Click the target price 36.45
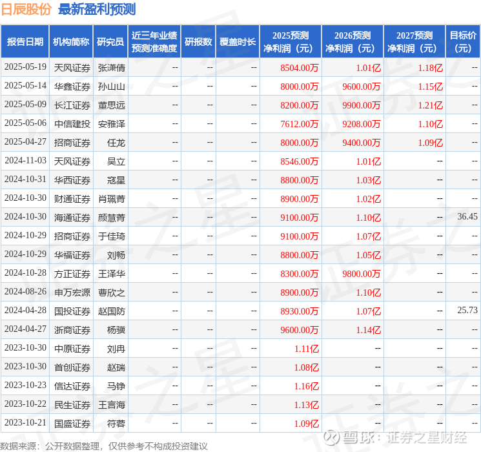This screenshot has width=481, height=452. point(467,217)
